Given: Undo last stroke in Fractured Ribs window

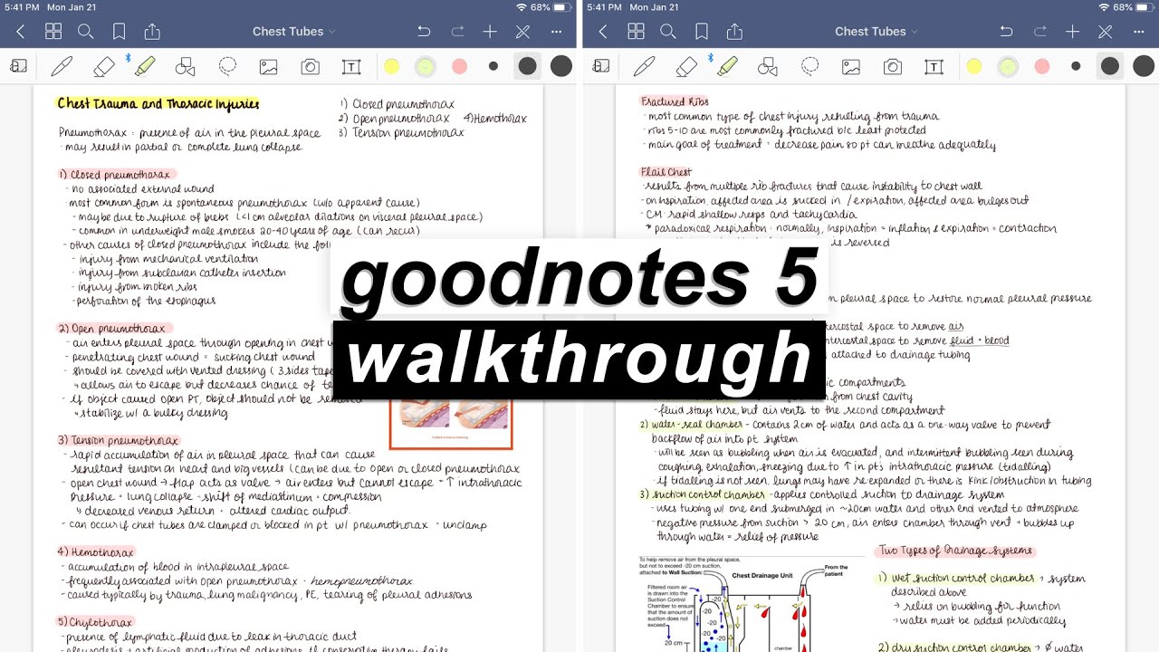Looking at the screenshot, I should point(1006,32).
